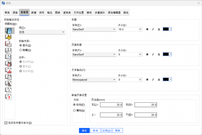
Task: Open 文本输出 font dropdown showing Monospaced
Action: tap(94, 80)
